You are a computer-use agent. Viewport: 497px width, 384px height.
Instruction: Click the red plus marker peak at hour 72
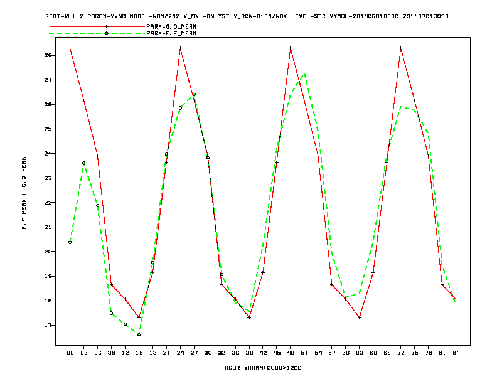400,48
